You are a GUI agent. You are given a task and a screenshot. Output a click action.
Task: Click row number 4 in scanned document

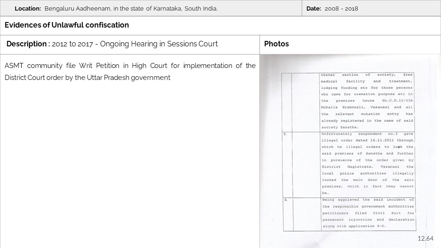pyautogui.click(x=285, y=200)
